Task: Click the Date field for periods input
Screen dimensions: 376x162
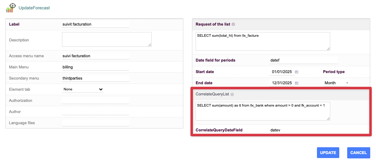Action: (x=303, y=60)
